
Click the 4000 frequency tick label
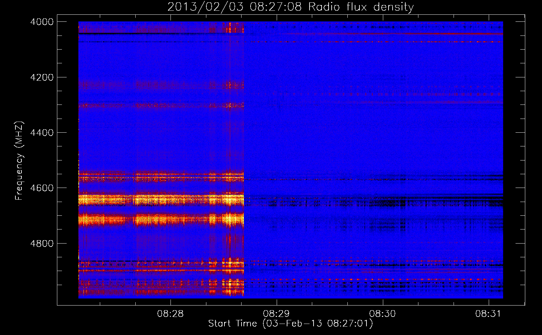[x=42, y=22]
